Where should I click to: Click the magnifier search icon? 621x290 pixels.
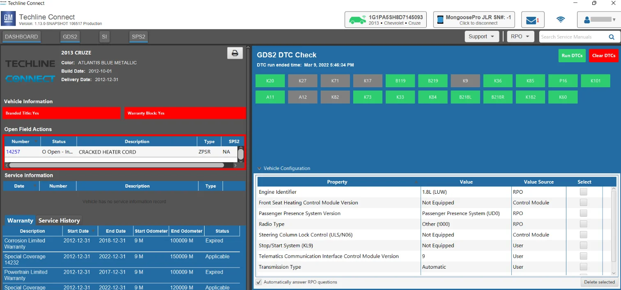(x=612, y=37)
